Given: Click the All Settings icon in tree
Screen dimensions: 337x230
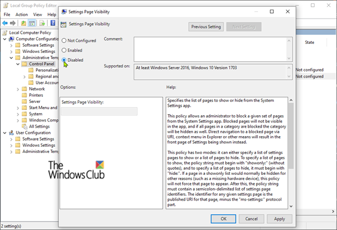Looking at the screenshot, I should pyautogui.click(x=25, y=127).
